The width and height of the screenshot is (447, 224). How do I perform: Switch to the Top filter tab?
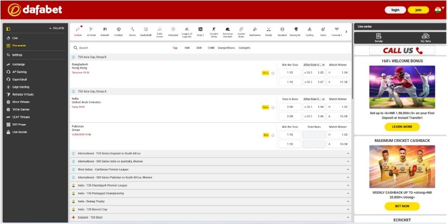[x=175, y=48]
